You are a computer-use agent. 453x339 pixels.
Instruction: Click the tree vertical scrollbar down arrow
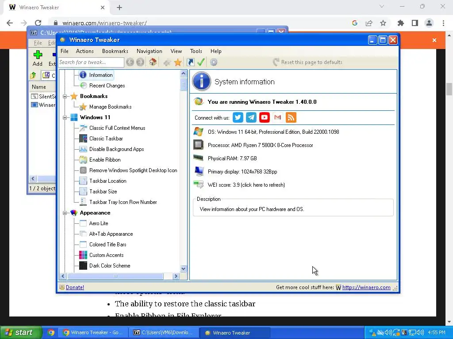184,269
